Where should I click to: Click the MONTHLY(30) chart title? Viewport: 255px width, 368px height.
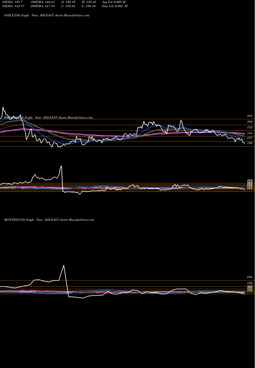pyautogui.click(x=49, y=220)
